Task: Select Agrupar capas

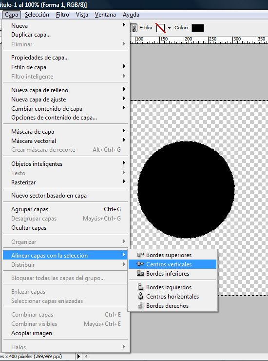Action: tap(66, 209)
